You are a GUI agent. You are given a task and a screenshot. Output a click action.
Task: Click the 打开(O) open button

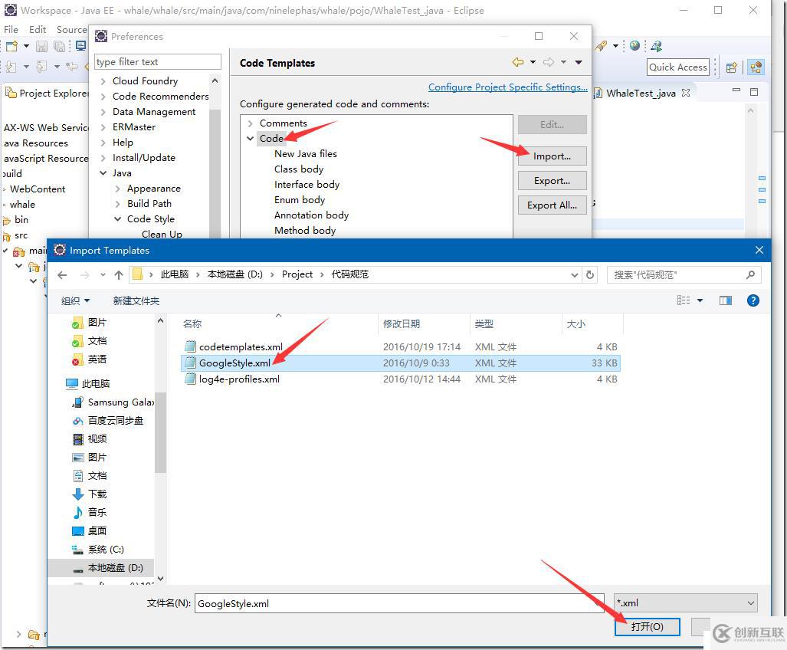[647, 626]
